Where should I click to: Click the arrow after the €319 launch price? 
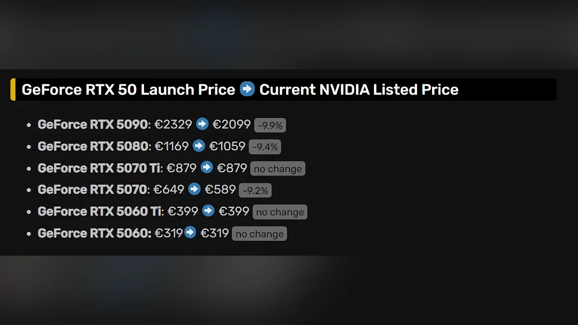[x=190, y=233]
